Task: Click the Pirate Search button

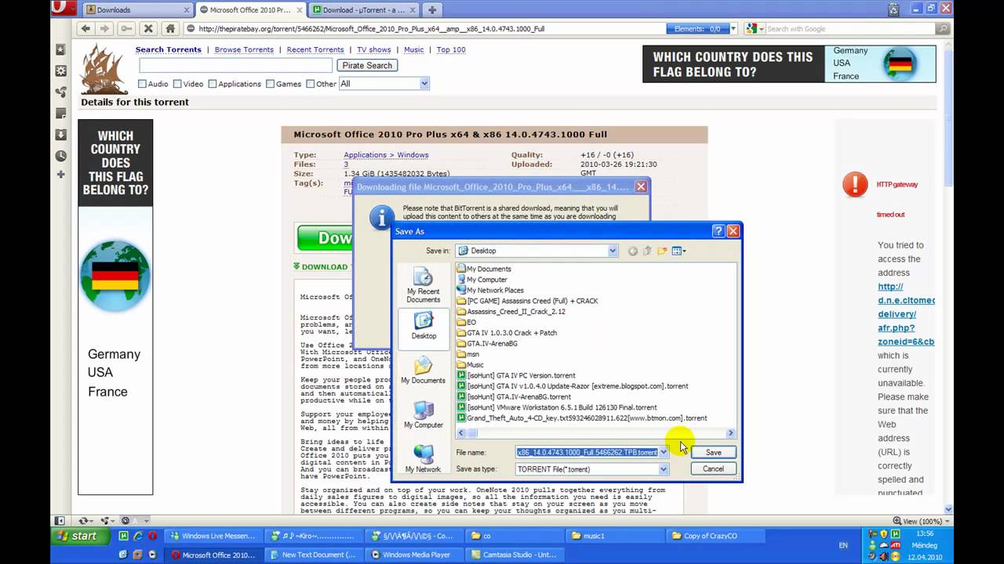Action: click(367, 66)
